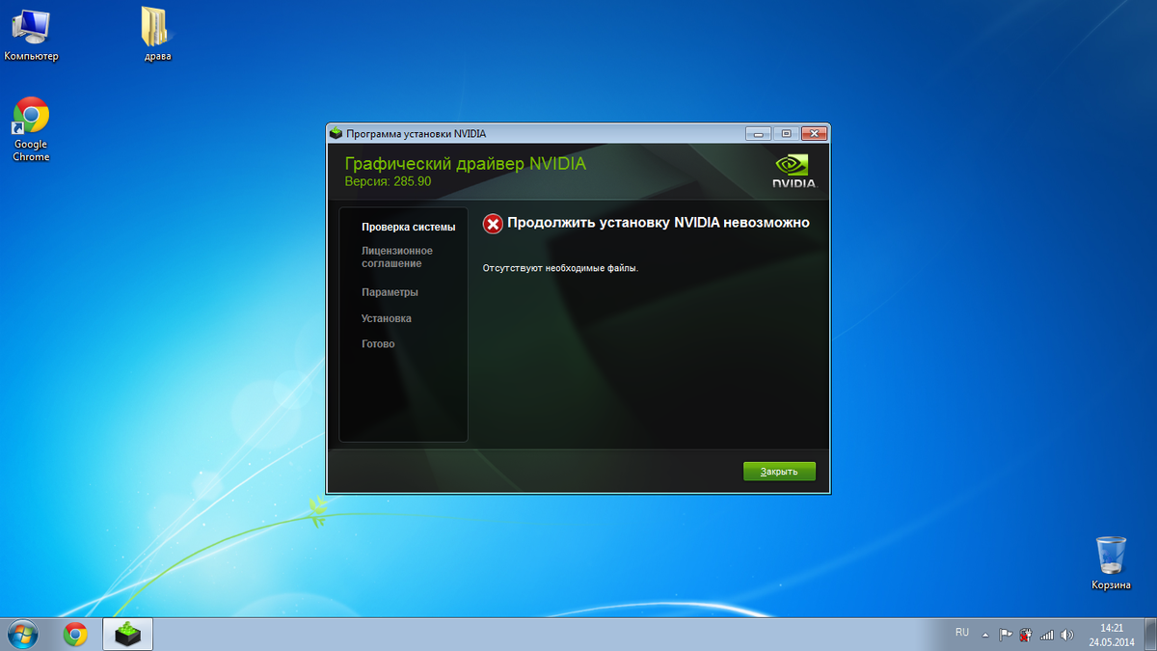Open the Корзина recycle bin icon

coord(1111,563)
